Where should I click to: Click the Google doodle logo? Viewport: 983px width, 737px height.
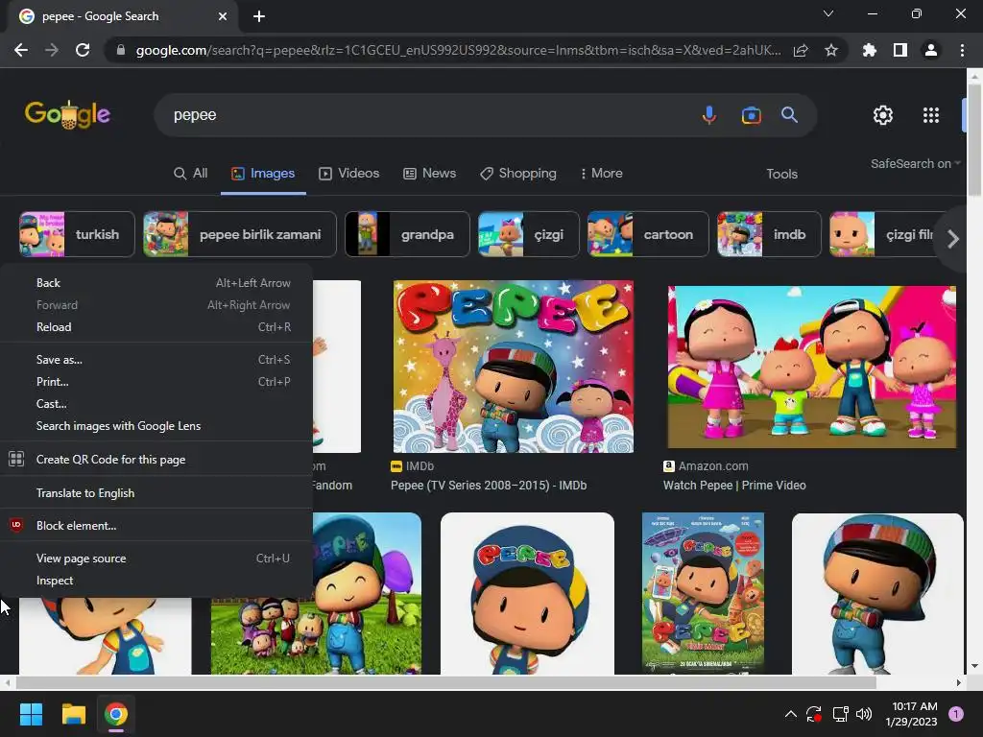click(x=68, y=115)
